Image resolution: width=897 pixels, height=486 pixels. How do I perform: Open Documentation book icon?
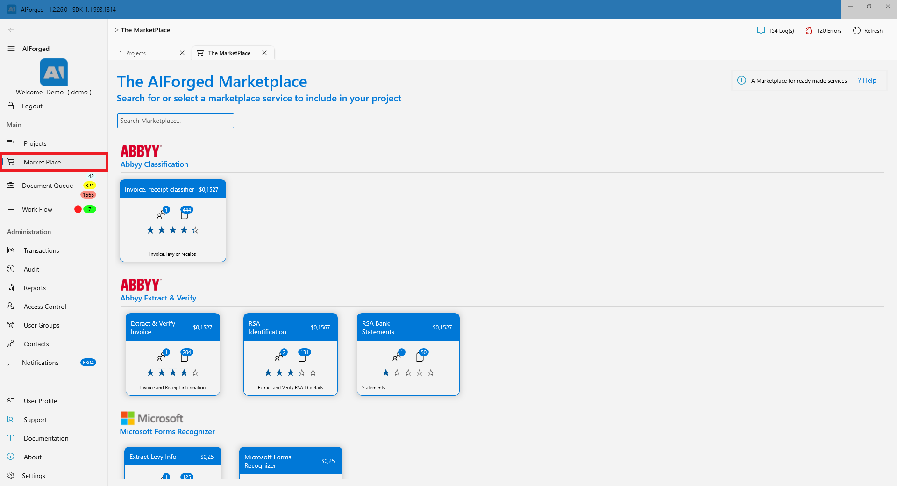(x=11, y=438)
